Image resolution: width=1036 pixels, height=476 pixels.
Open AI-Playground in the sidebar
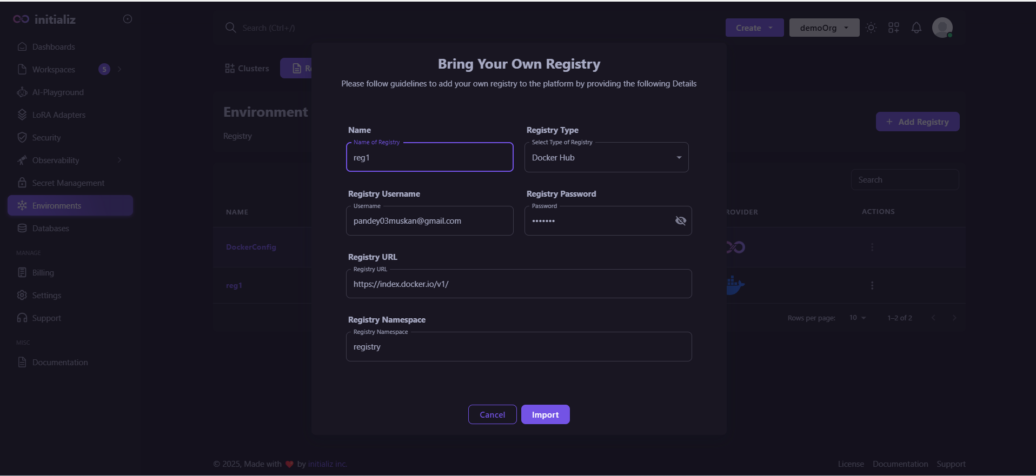pos(70,92)
